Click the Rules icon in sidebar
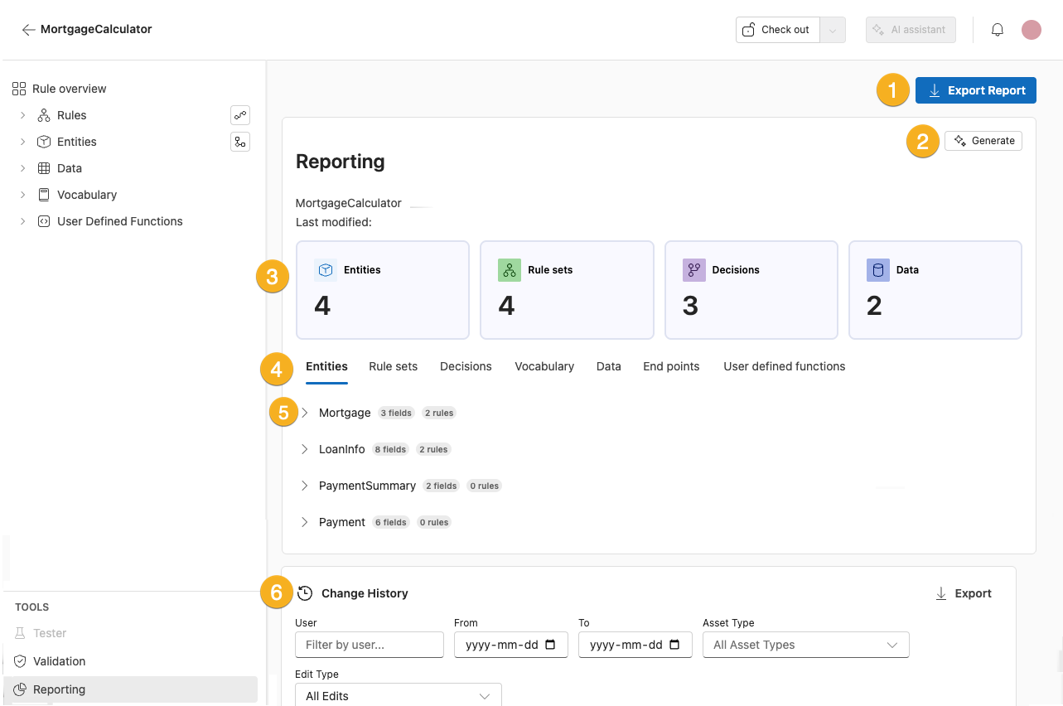This screenshot has width=1063, height=706. [44, 115]
